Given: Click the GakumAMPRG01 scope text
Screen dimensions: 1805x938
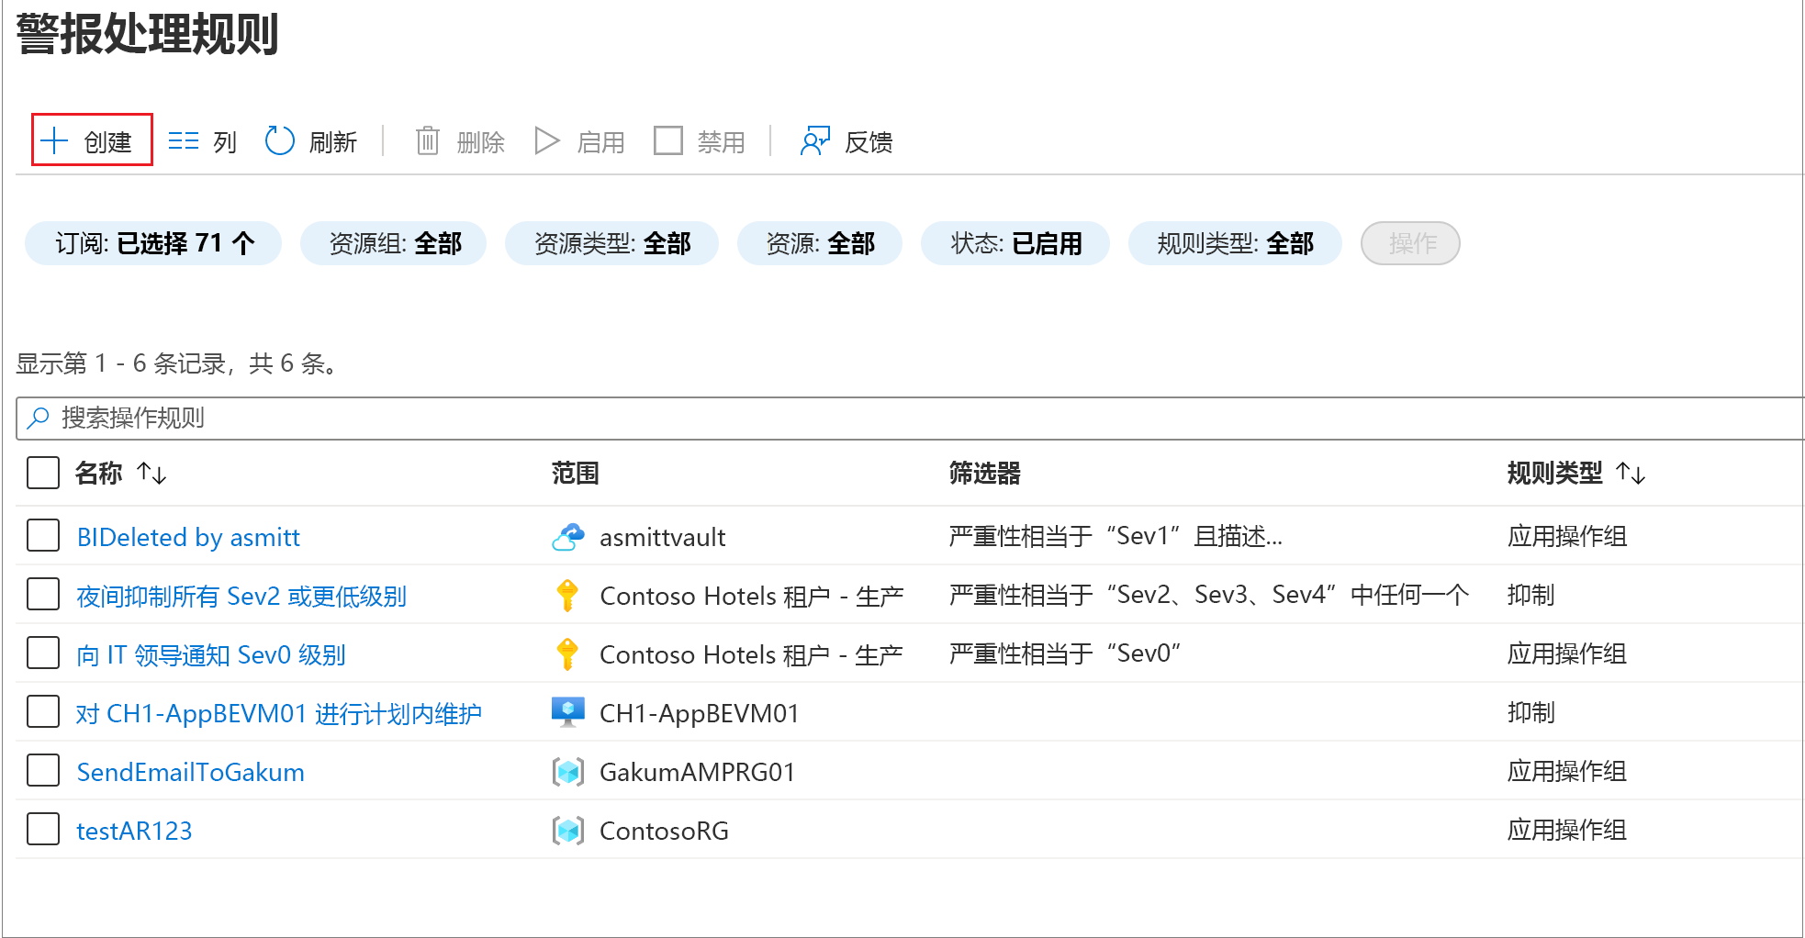Looking at the screenshot, I should (x=697, y=772).
